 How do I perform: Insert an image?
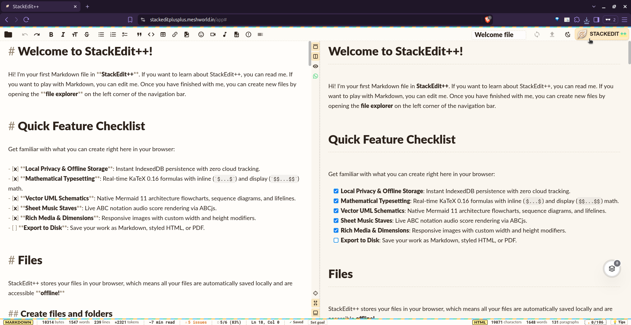pyautogui.click(x=187, y=34)
